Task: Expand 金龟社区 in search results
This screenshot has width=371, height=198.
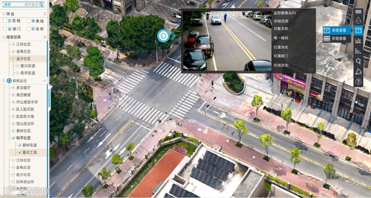Action: click(x=13, y=51)
